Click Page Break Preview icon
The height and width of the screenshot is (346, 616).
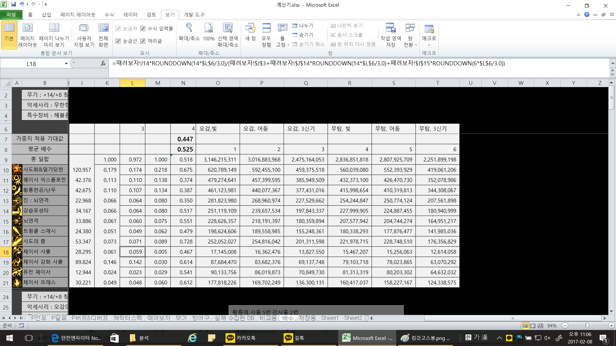[54, 28]
